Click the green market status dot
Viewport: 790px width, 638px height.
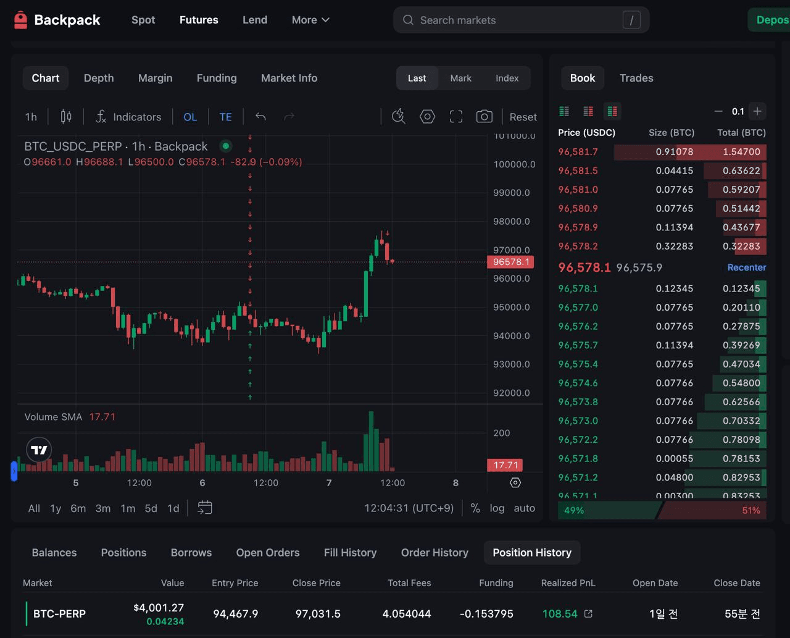[226, 146]
